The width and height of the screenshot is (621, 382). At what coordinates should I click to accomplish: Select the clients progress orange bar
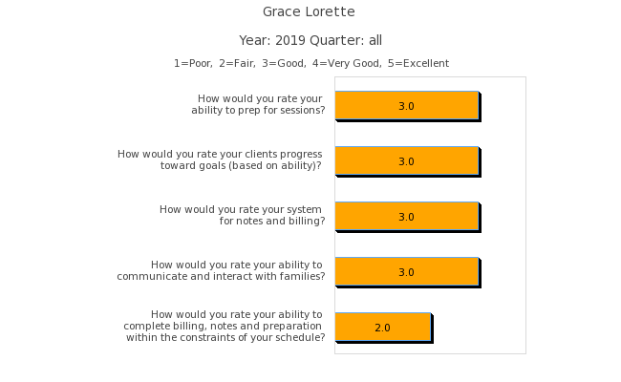pos(406,160)
